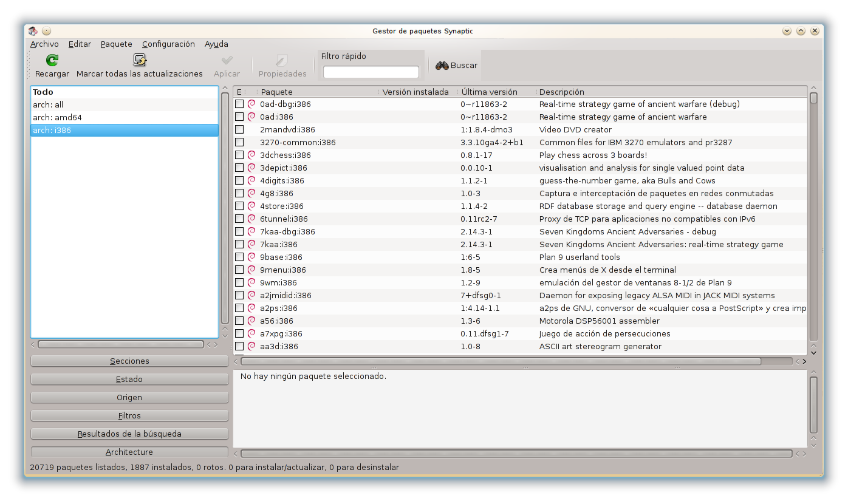This screenshot has height=501, width=848.
Task: Show Resultados de la búsqueda view
Action: click(129, 434)
